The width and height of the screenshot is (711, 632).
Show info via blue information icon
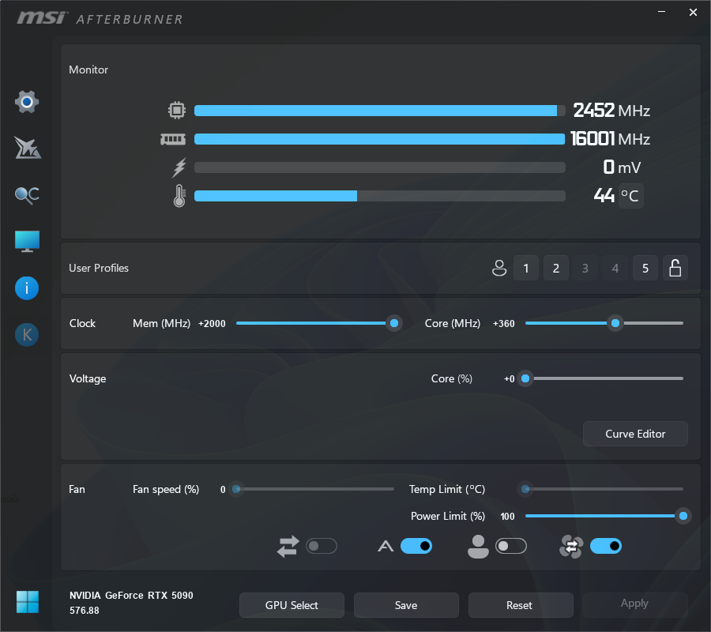pyautogui.click(x=27, y=288)
